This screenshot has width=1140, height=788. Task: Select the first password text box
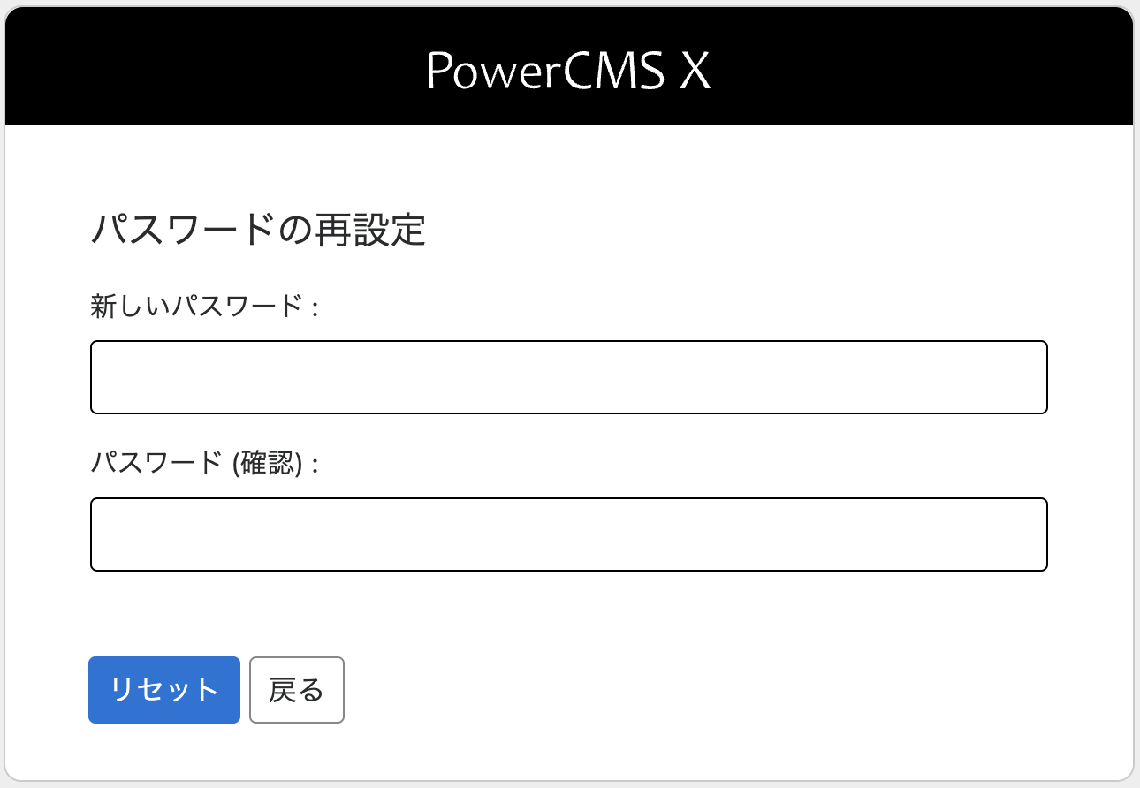click(x=569, y=377)
